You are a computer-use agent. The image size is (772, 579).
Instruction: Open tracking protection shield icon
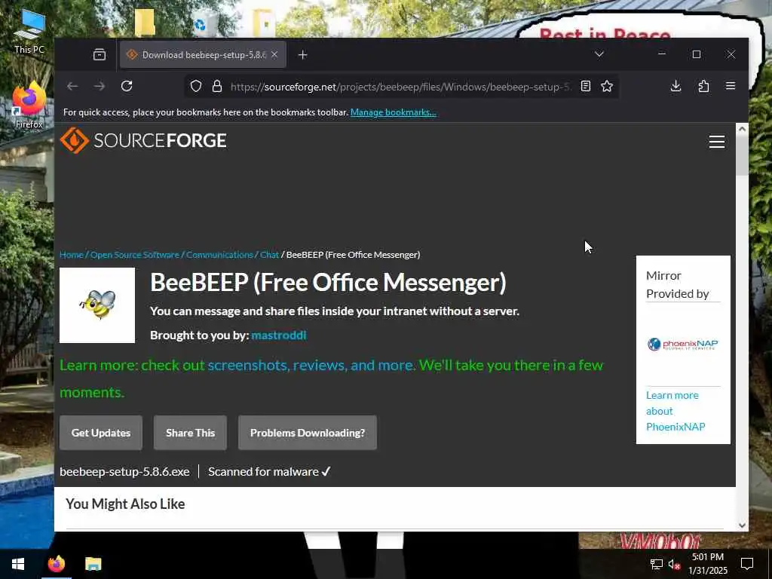[x=196, y=86]
